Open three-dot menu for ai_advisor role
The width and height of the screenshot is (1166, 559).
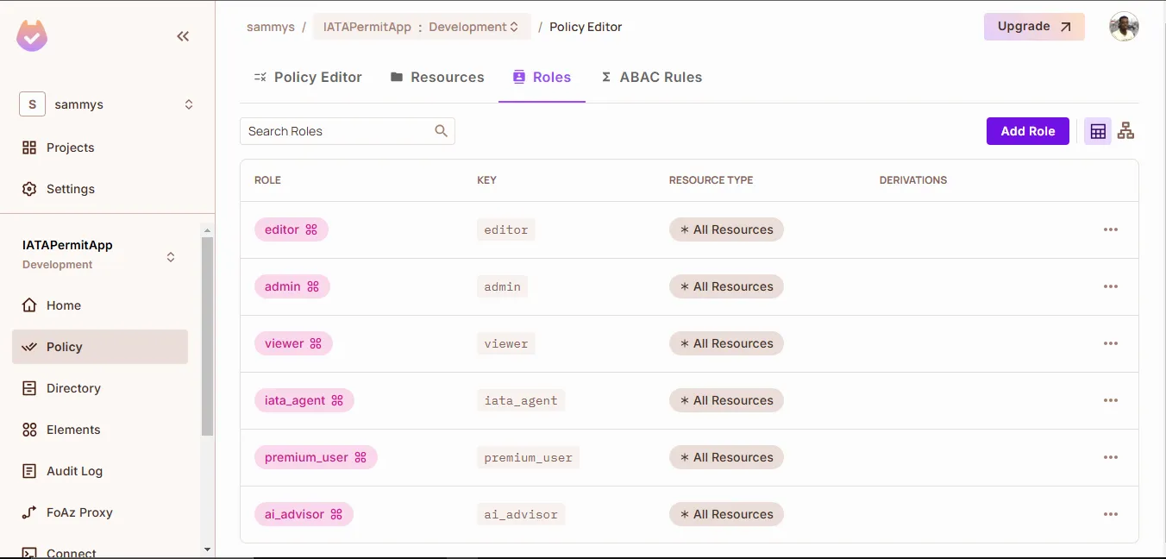click(x=1110, y=514)
